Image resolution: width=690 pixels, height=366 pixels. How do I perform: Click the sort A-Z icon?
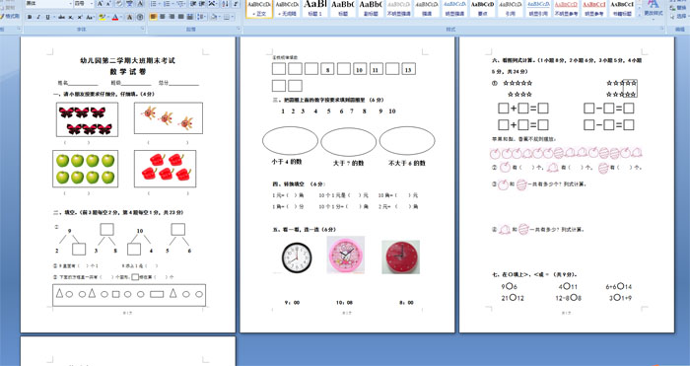[225, 4]
